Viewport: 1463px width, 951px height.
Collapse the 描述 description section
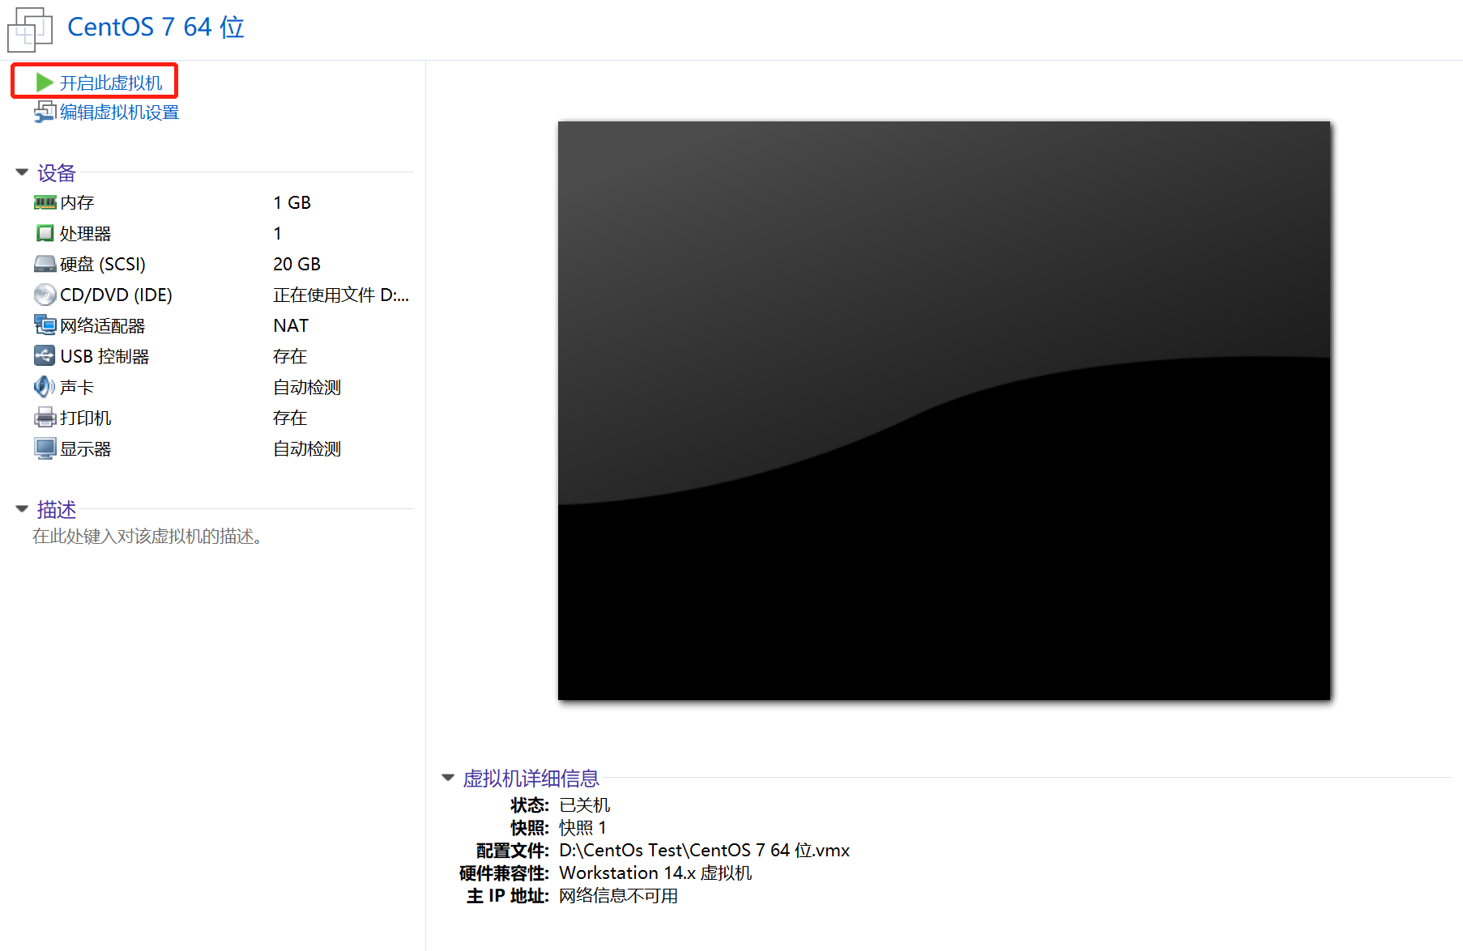pyautogui.click(x=22, y=509)
